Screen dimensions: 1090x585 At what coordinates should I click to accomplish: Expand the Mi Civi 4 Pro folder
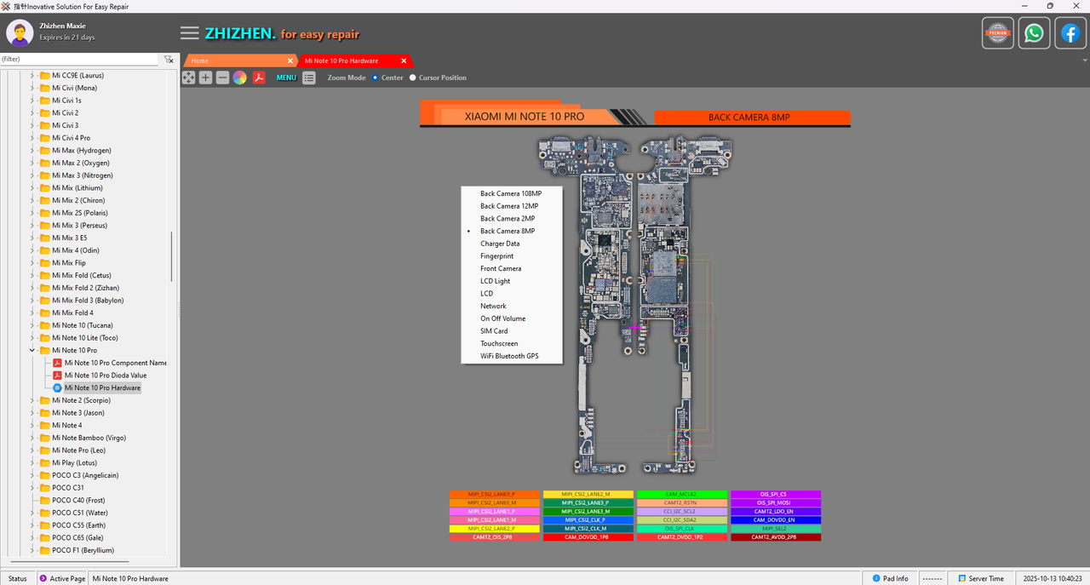pyautogui.click(x=32, y=138)
